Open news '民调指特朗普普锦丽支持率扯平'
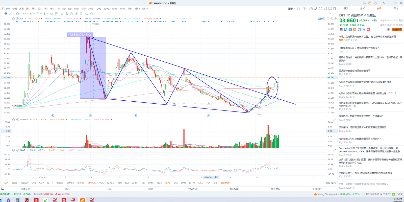This screenshot has width=404, height=202. pyautogui.click(x=355, y=71)
